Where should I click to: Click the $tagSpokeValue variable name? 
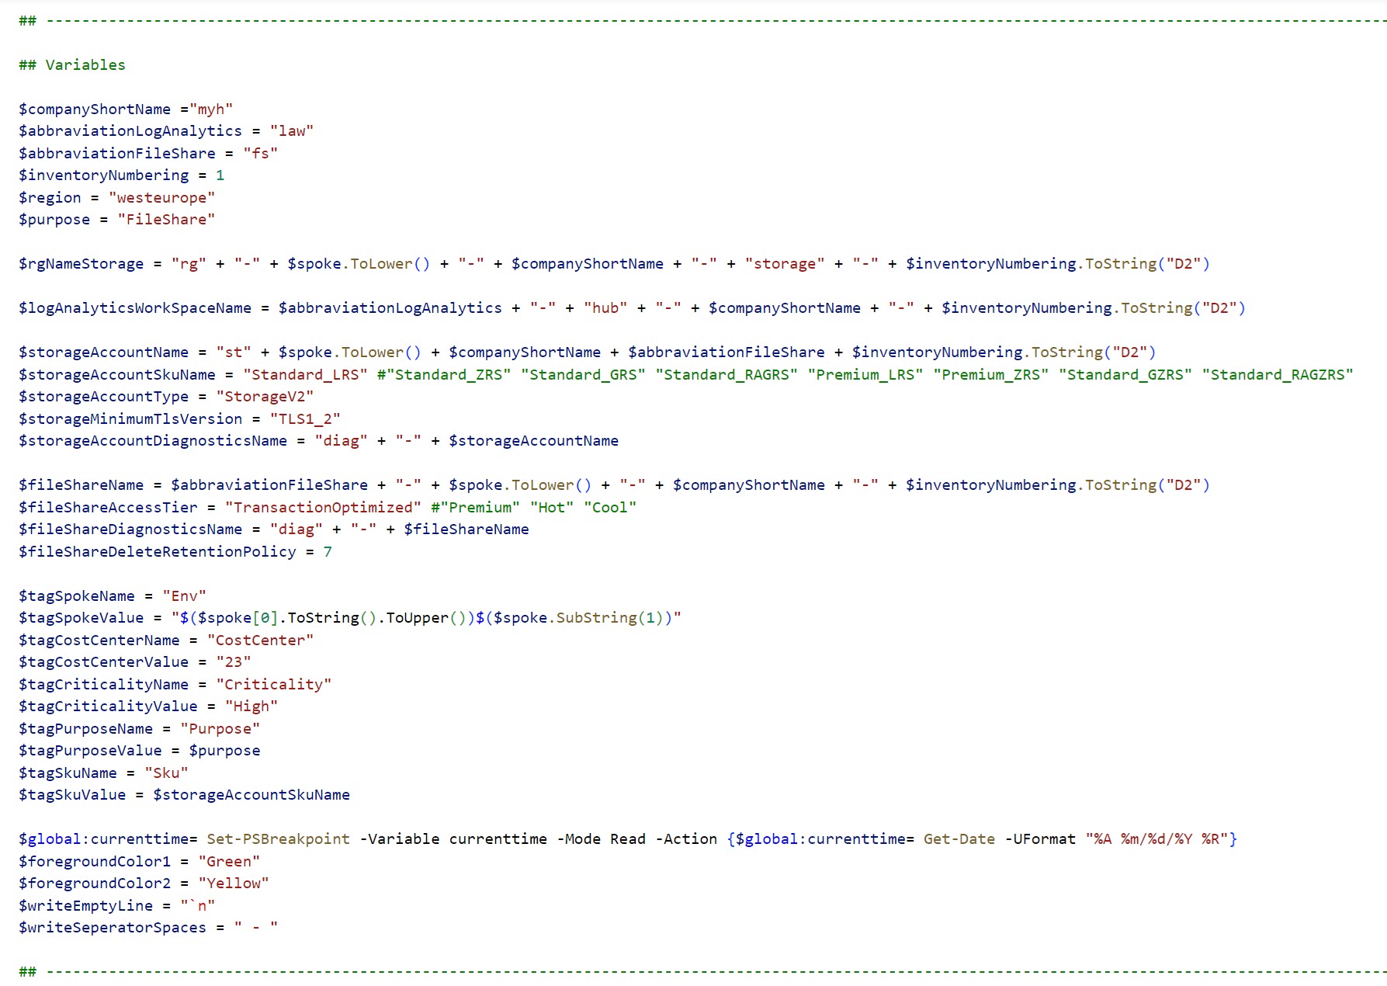click(x=81, y=618)
